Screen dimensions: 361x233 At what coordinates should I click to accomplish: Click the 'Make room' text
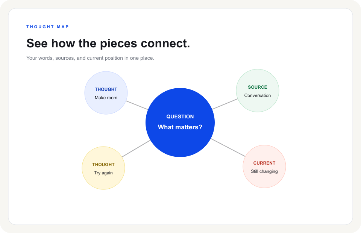106,98
